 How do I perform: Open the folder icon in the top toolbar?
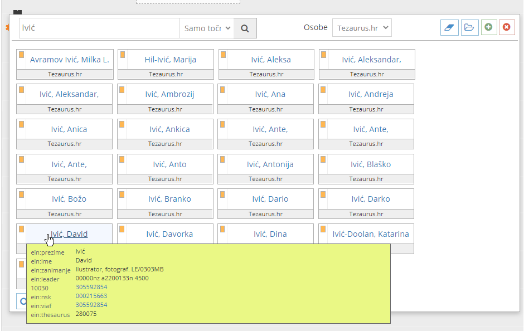469,27
